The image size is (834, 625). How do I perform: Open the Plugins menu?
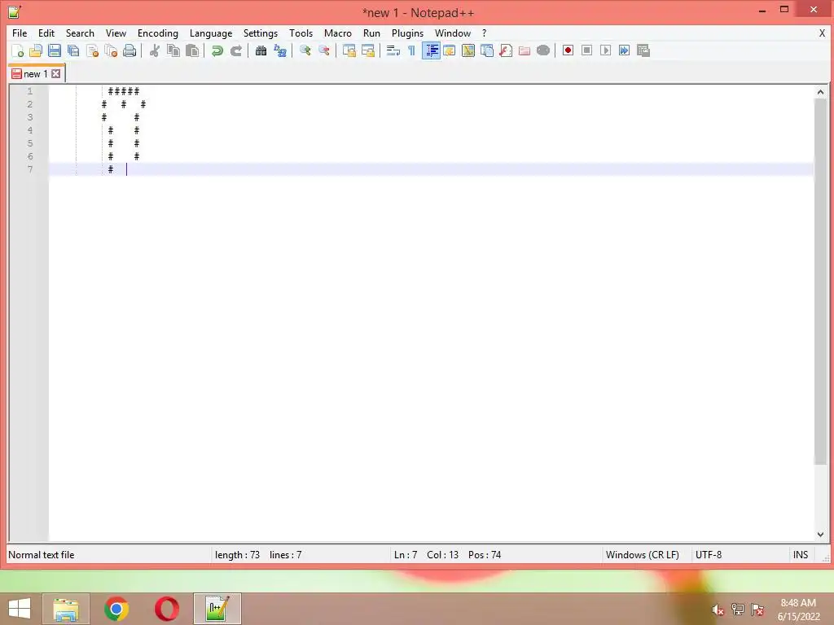click(x=407, y=33)
